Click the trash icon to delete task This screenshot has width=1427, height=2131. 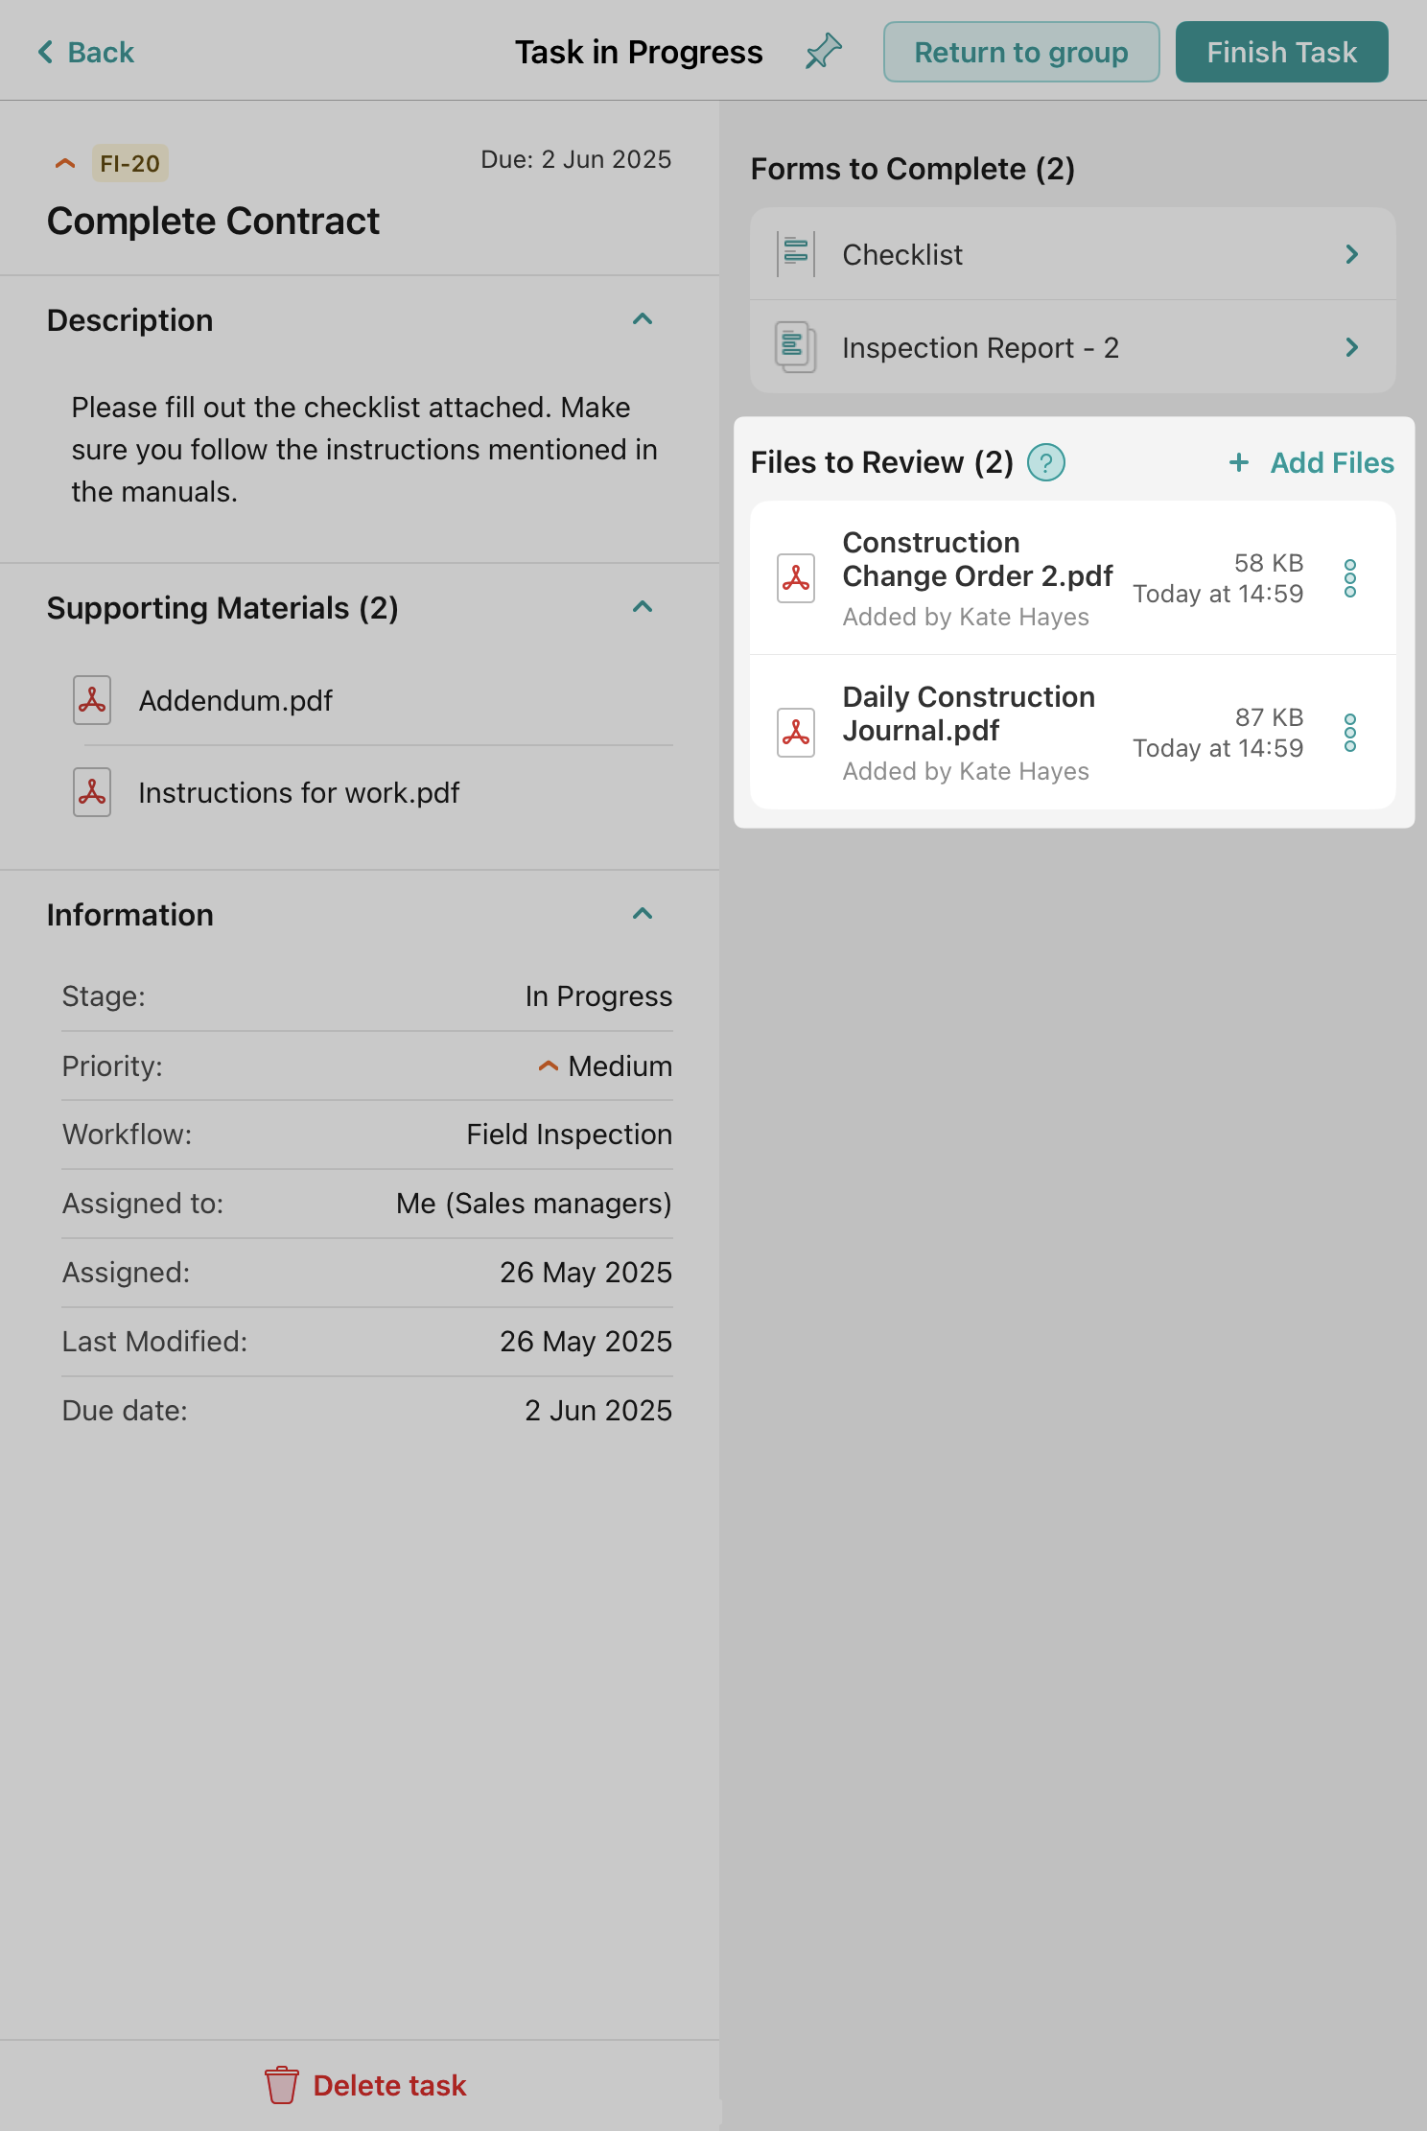click(281, 2085)
